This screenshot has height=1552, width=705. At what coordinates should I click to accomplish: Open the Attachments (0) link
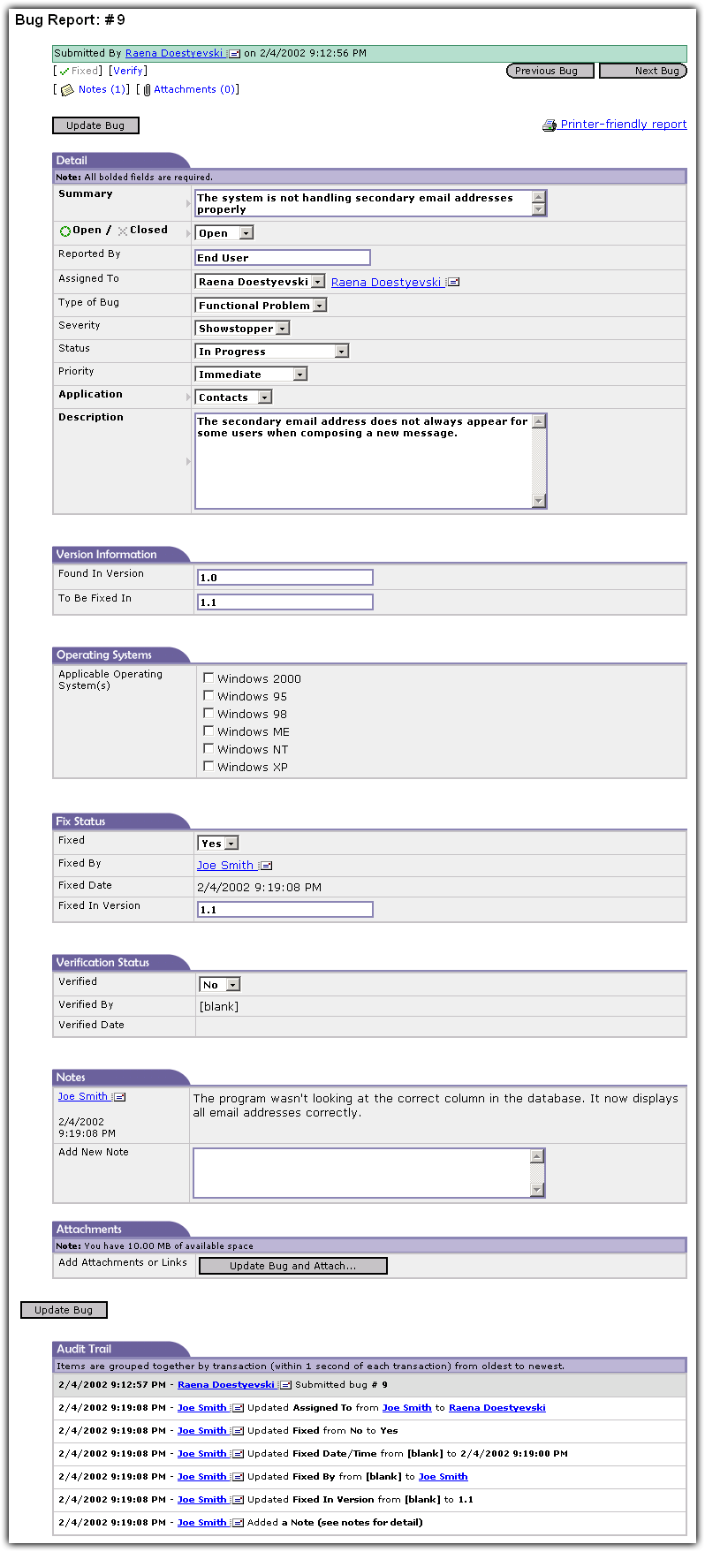pyautogui.click(x=194, y=90)
